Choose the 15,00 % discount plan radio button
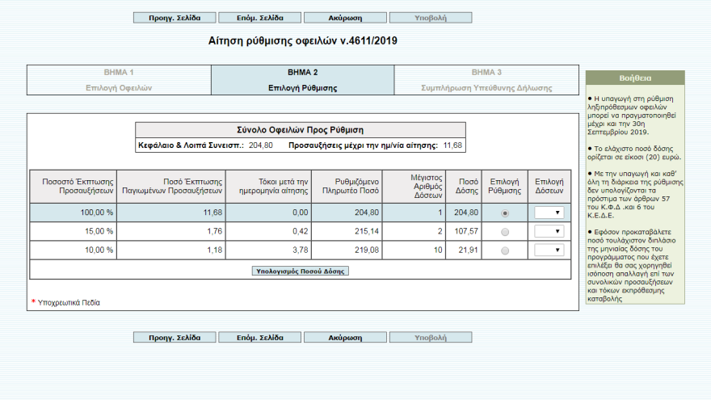This screenshot has height=400, width=711. pyautogui.click(x=505, y=232)
